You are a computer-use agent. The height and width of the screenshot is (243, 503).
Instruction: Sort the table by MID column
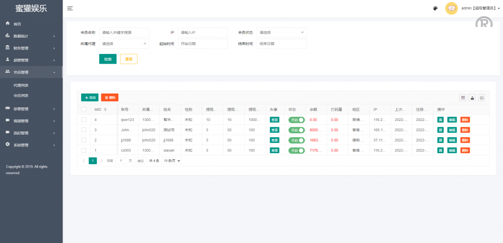pos(105,109)
